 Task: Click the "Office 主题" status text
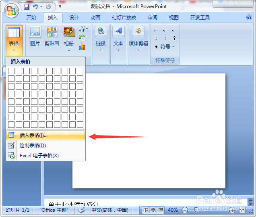[54, 210]
